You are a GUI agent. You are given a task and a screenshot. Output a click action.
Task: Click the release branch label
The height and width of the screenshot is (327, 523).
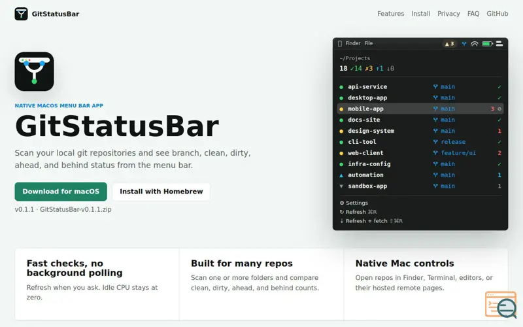pyautogui.click(x=453, y=142)
